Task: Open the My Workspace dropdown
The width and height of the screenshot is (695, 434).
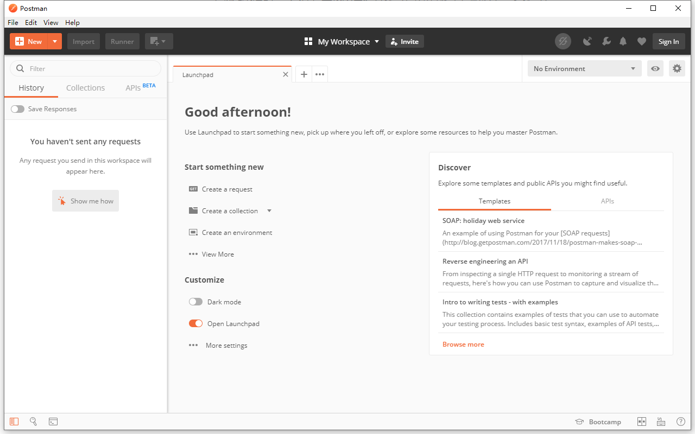Action: click(x=342, y=41)
